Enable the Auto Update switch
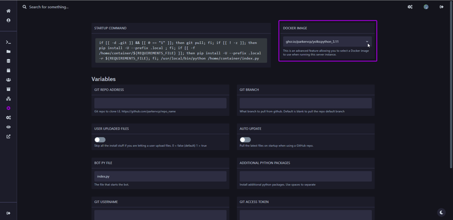453x220 pixels. tap(245, 139)
